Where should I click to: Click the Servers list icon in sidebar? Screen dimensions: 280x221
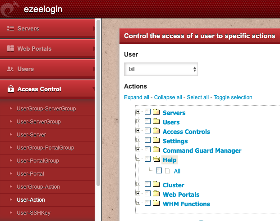[x=10, y=28]
